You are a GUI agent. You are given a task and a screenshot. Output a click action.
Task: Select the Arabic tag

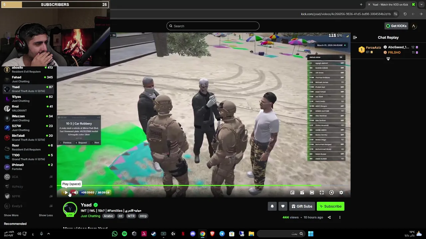pyautogui.click(x=108, y=216)
